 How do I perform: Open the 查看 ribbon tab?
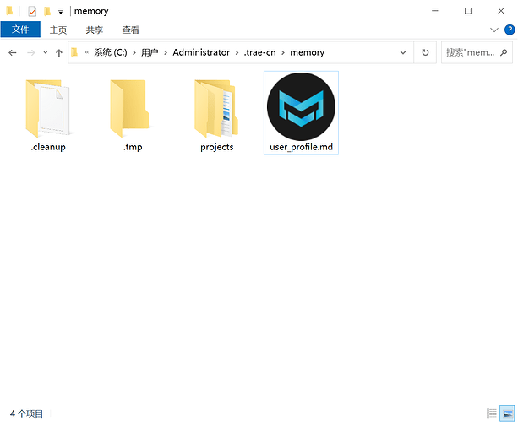tap(131, 30)
